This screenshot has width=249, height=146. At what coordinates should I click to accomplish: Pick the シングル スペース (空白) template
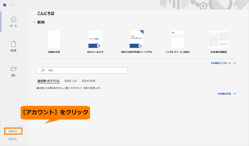coord(178,39)
